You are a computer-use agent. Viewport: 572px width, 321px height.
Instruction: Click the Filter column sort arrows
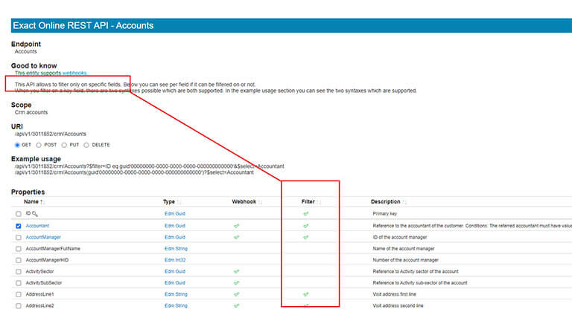(320, 202)
